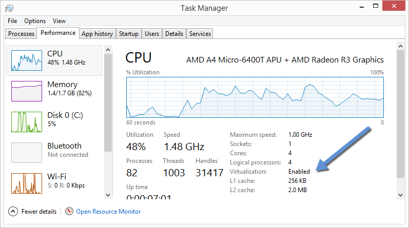Screen dimensions: 409x228
Task: Switch to the Details tab
Action: (174, 34)
